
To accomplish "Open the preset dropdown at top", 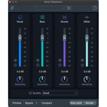I will (50, 8).
